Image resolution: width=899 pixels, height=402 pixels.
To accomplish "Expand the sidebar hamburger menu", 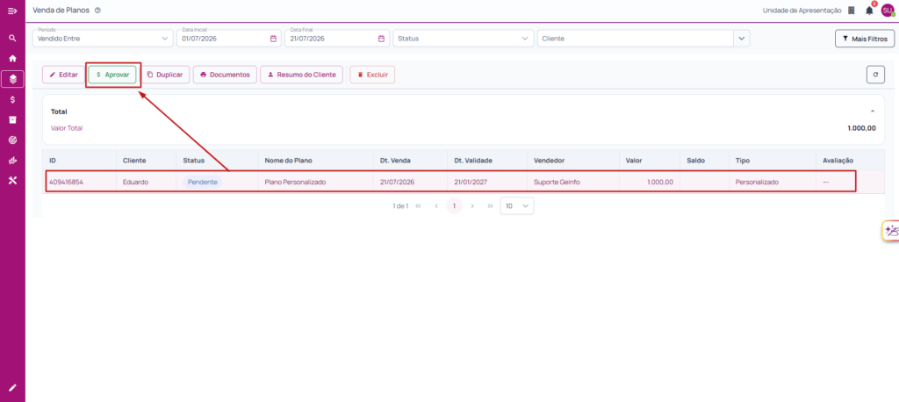I will tap(12, 11).
